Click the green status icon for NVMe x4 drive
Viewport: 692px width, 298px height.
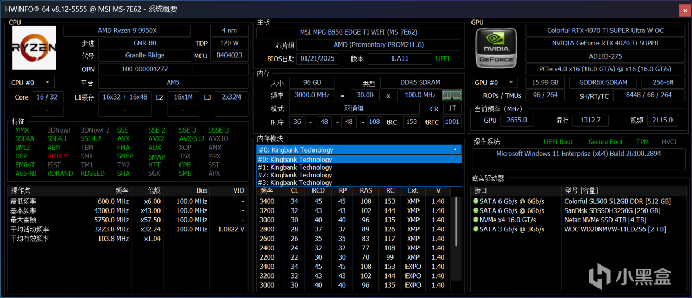point(475,220)
